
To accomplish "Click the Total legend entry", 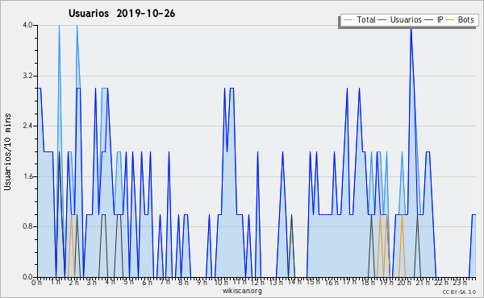I will (x=360, y=20).
